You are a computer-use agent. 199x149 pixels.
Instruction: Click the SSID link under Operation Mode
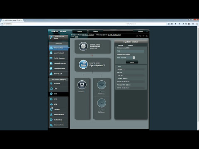click(76, 37)
